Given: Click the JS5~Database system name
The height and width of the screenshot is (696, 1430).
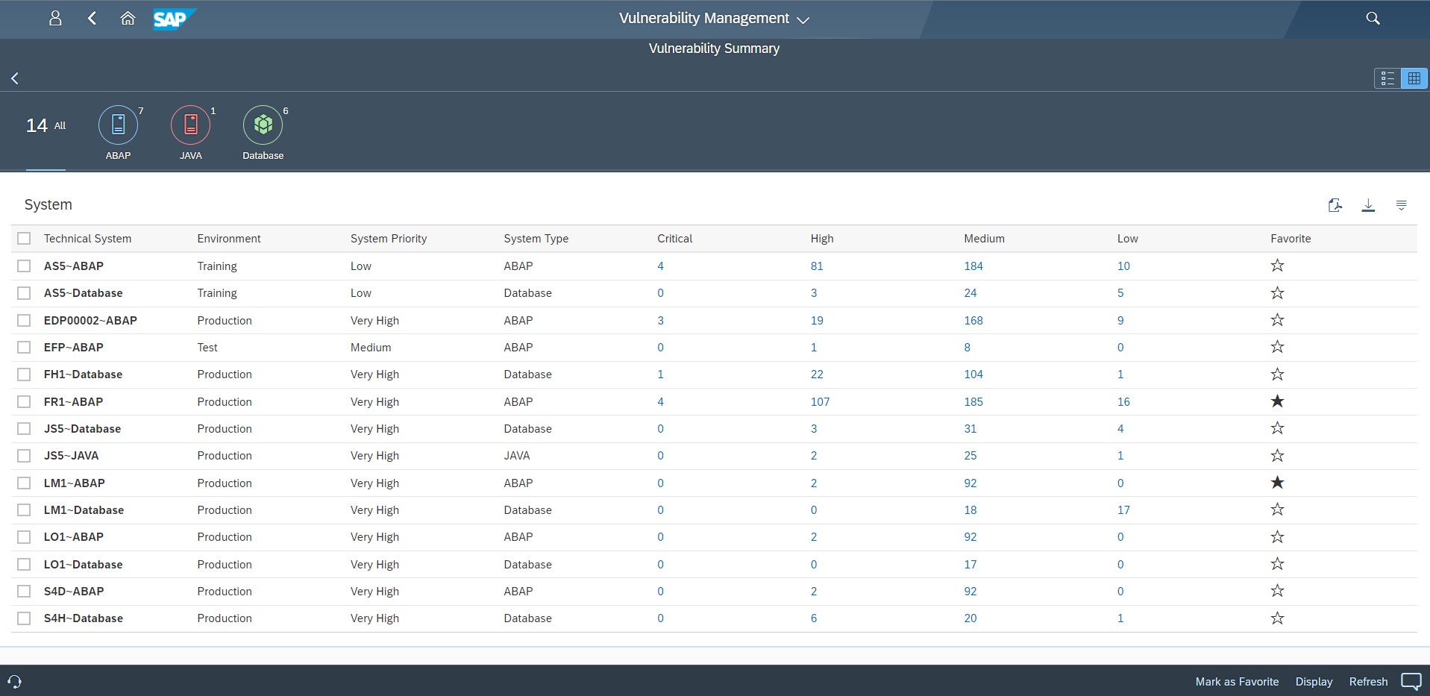Looking at the screenshot, I should click(82, 428).
